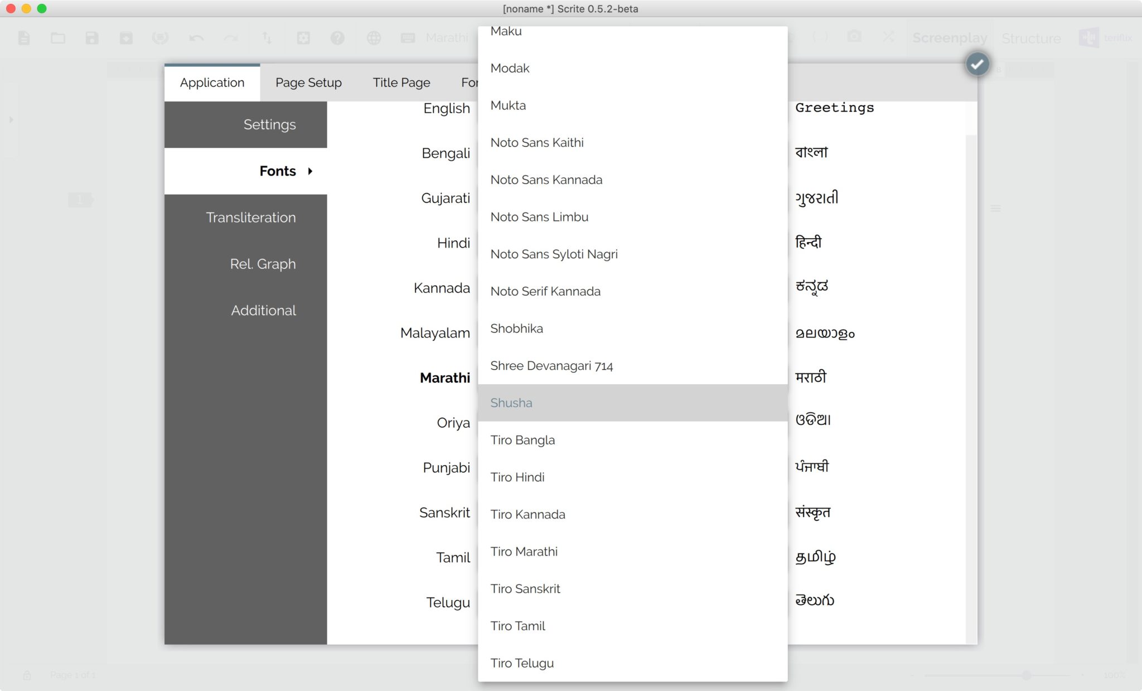
Task: Open the Title Page tab
Action: coord(401,83)
